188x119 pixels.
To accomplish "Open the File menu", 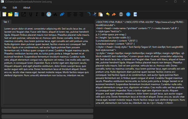I will click(x=4, y=7).
